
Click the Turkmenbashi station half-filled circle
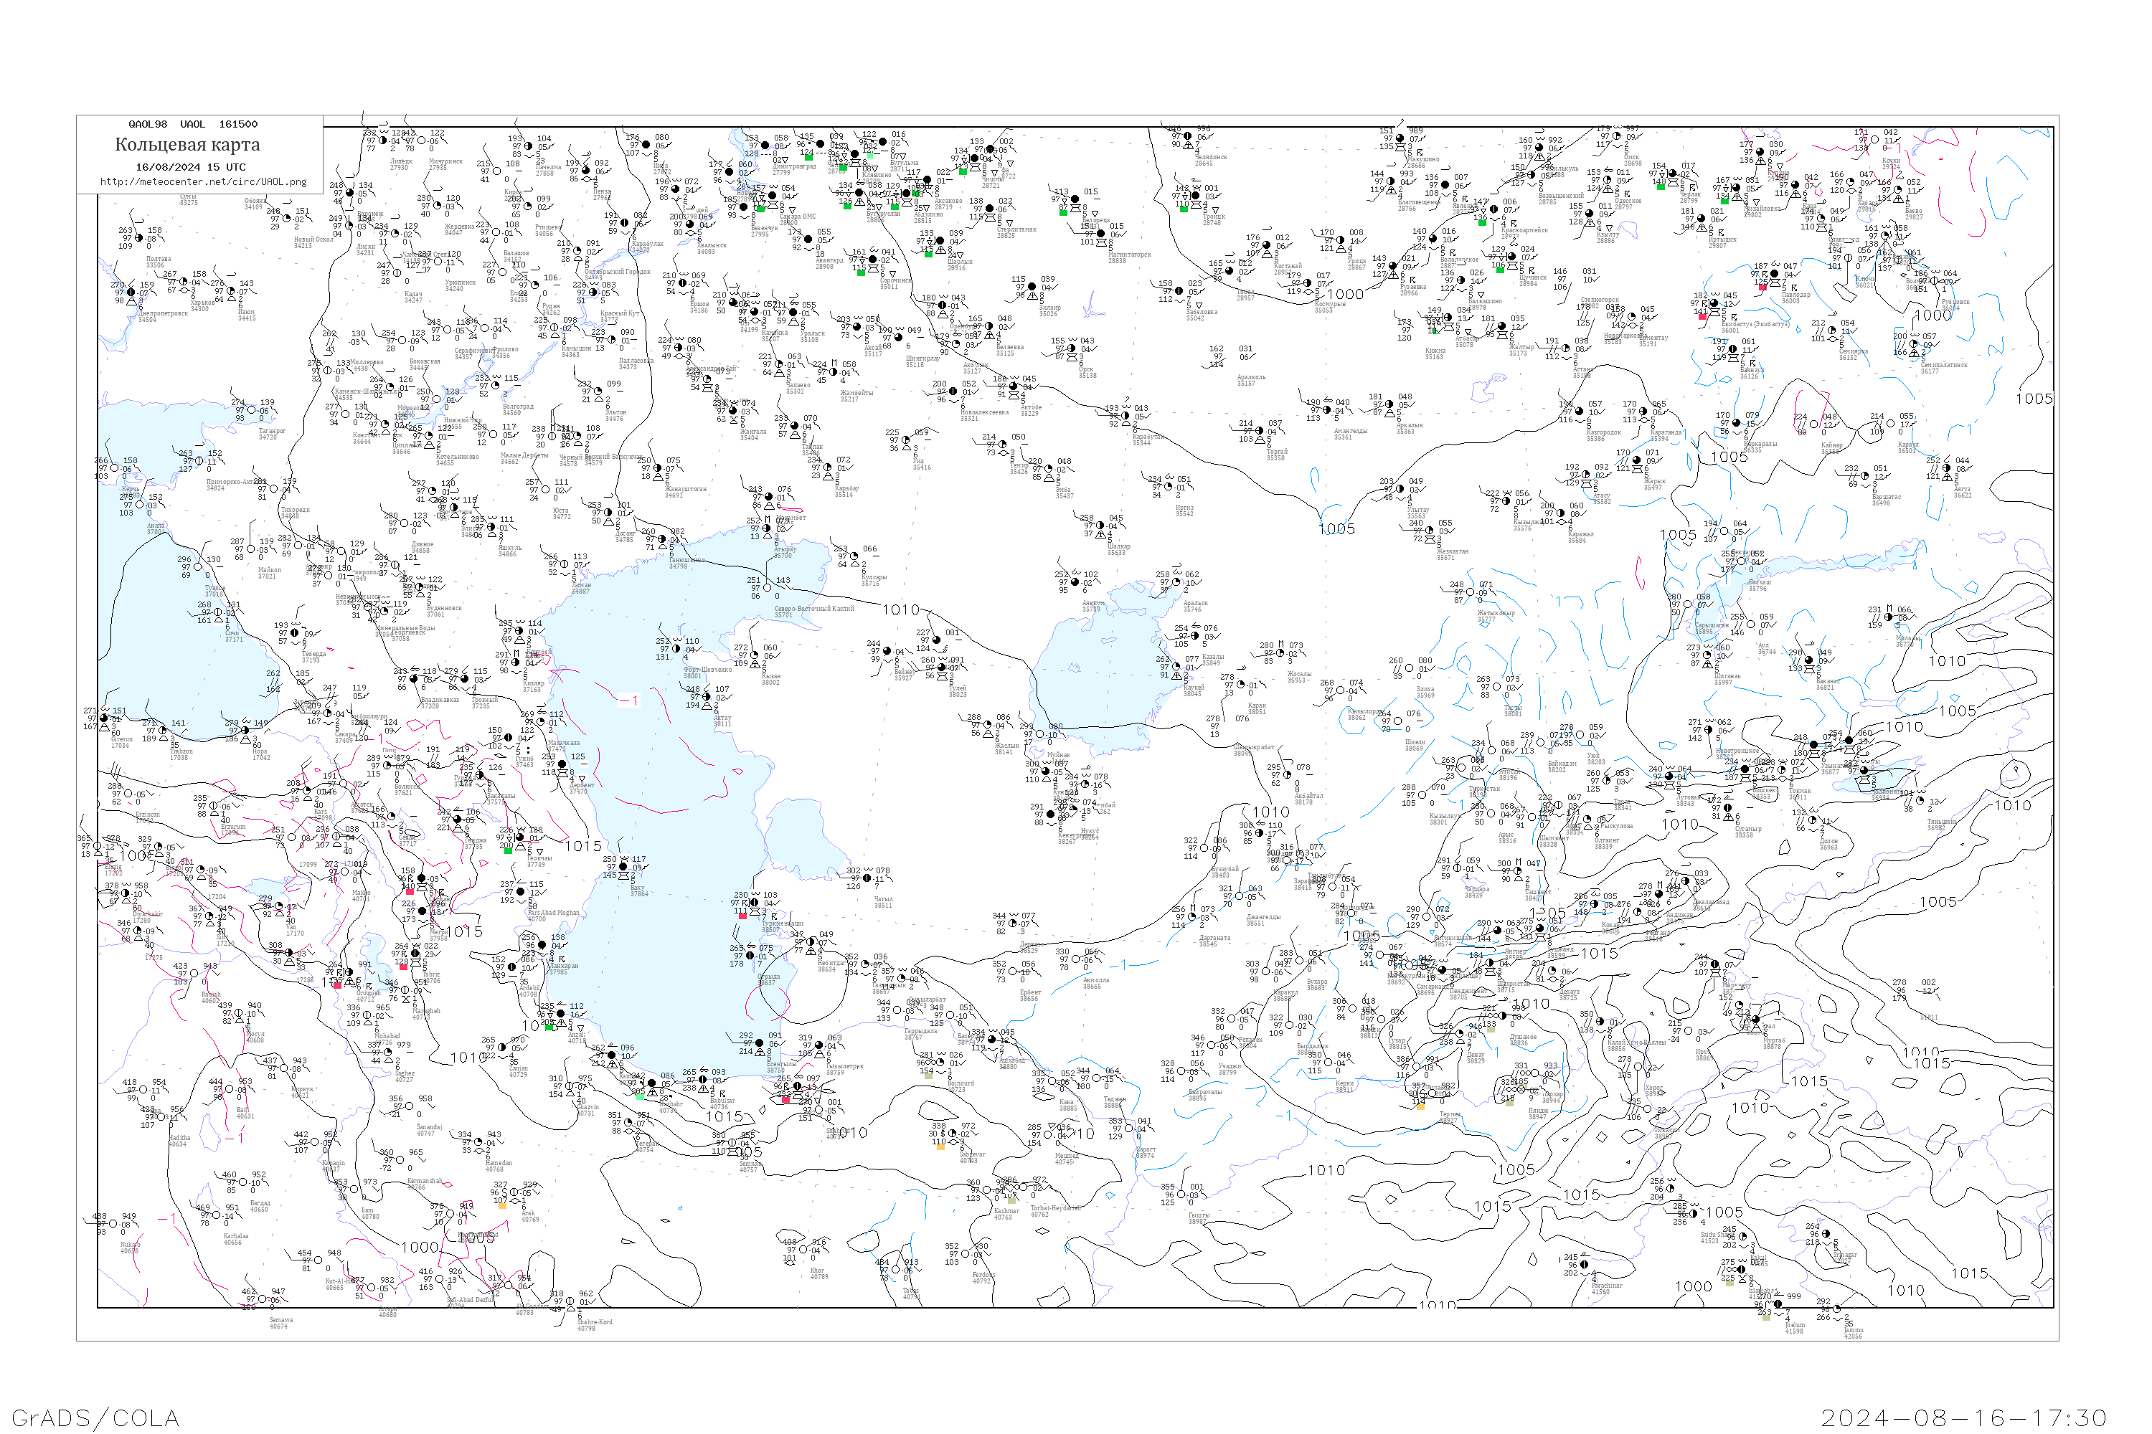755,903
